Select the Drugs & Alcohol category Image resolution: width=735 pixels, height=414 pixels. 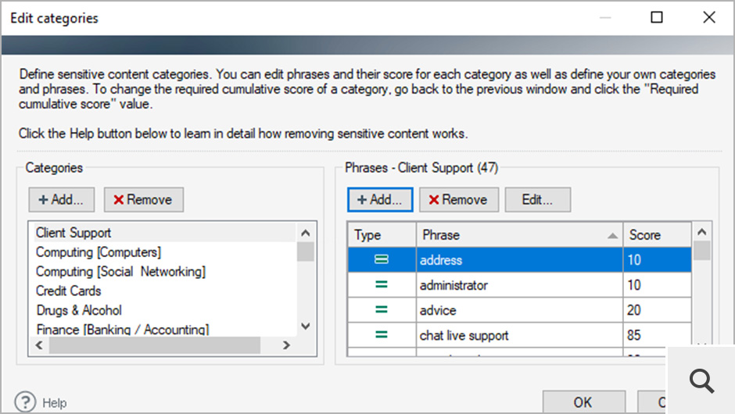pos(165,311)
